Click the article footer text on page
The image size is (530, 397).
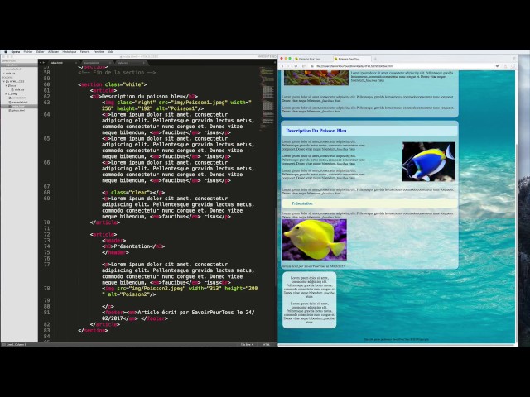coord(313,266)
